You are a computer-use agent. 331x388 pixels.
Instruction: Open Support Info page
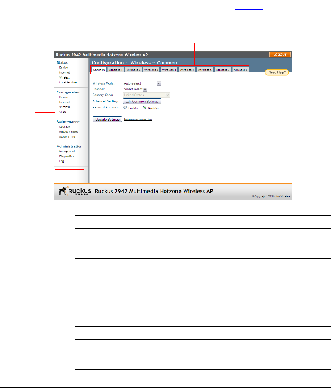(x=67, y=136)
